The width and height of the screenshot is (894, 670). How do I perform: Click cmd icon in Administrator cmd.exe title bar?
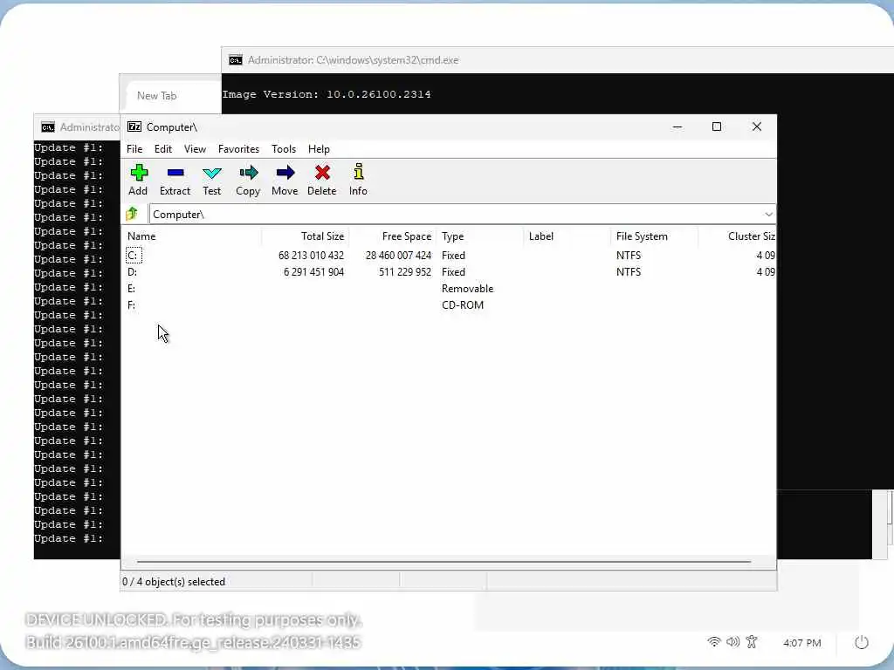coord(236,60)
